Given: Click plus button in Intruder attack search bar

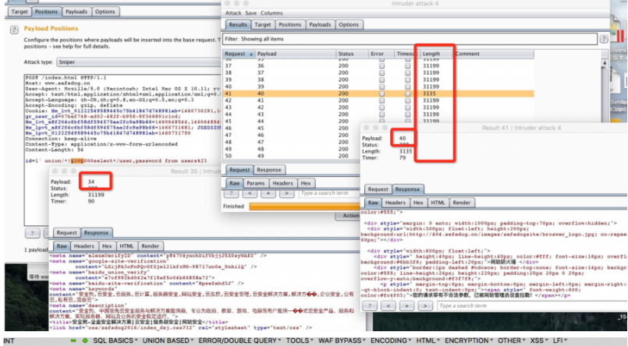Looking at the screenshot, I should click(268, 193).
